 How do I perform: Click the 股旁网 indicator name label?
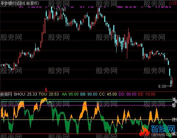tap(6, 94)
